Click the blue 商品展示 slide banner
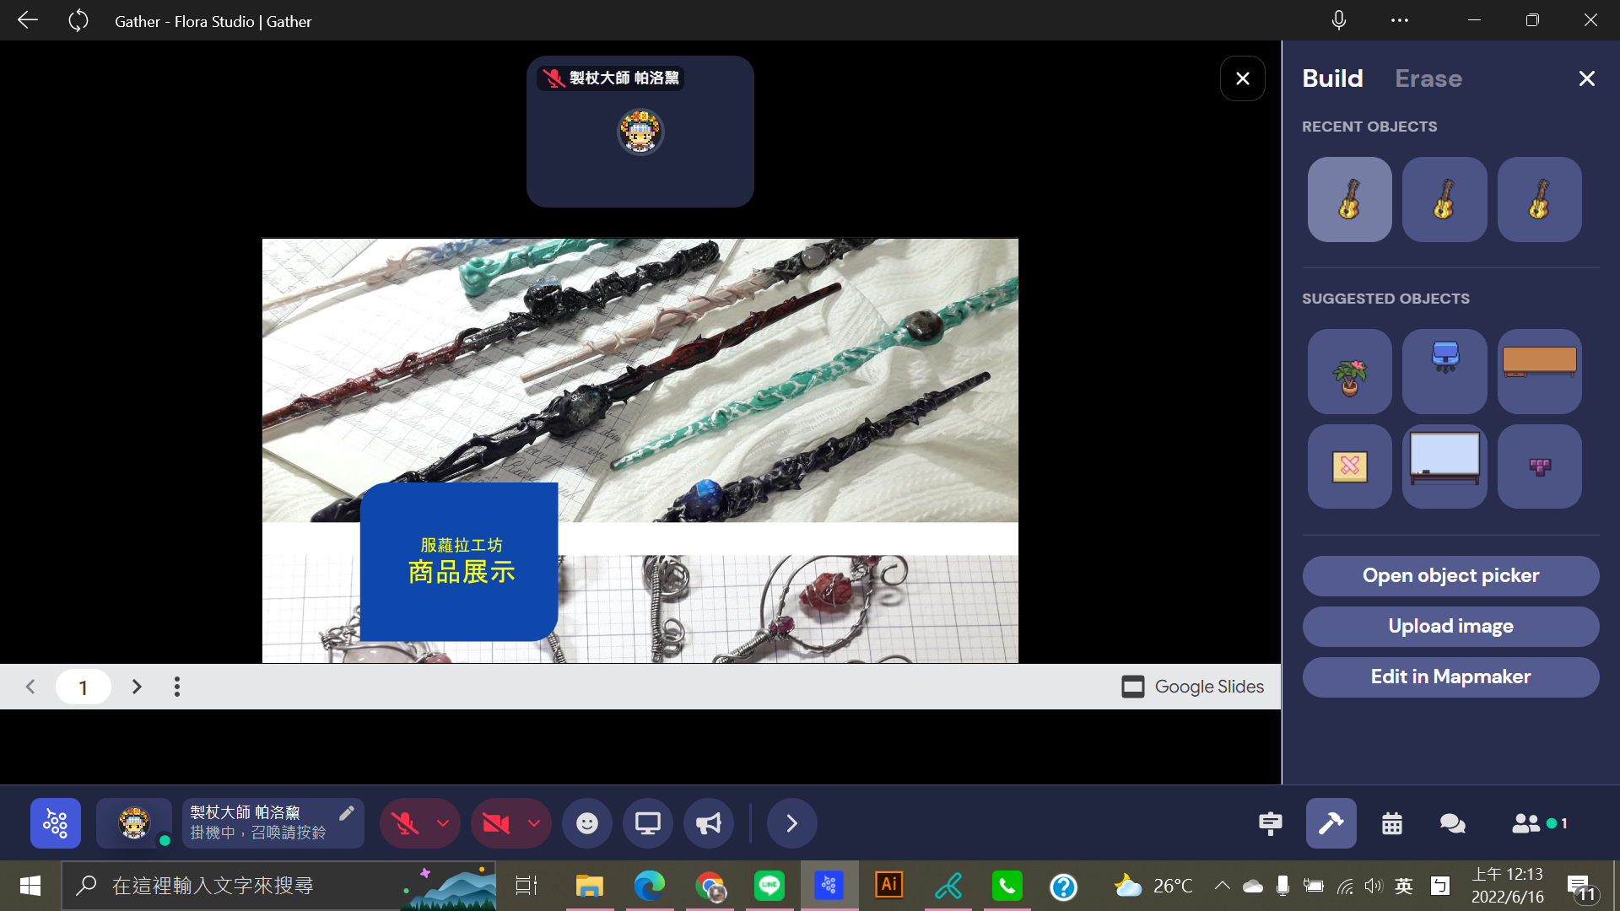 click(x=460, y=562)
